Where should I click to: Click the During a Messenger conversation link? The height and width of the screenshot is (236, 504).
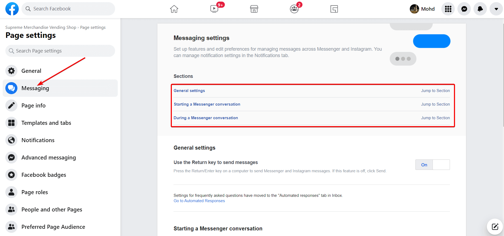206,118
